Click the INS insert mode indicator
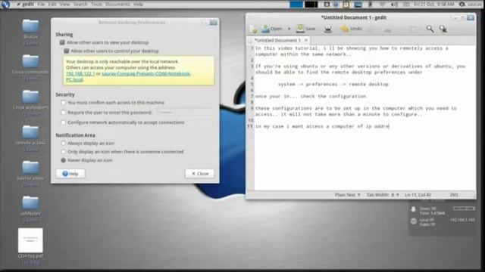 [x=454, y=195]
